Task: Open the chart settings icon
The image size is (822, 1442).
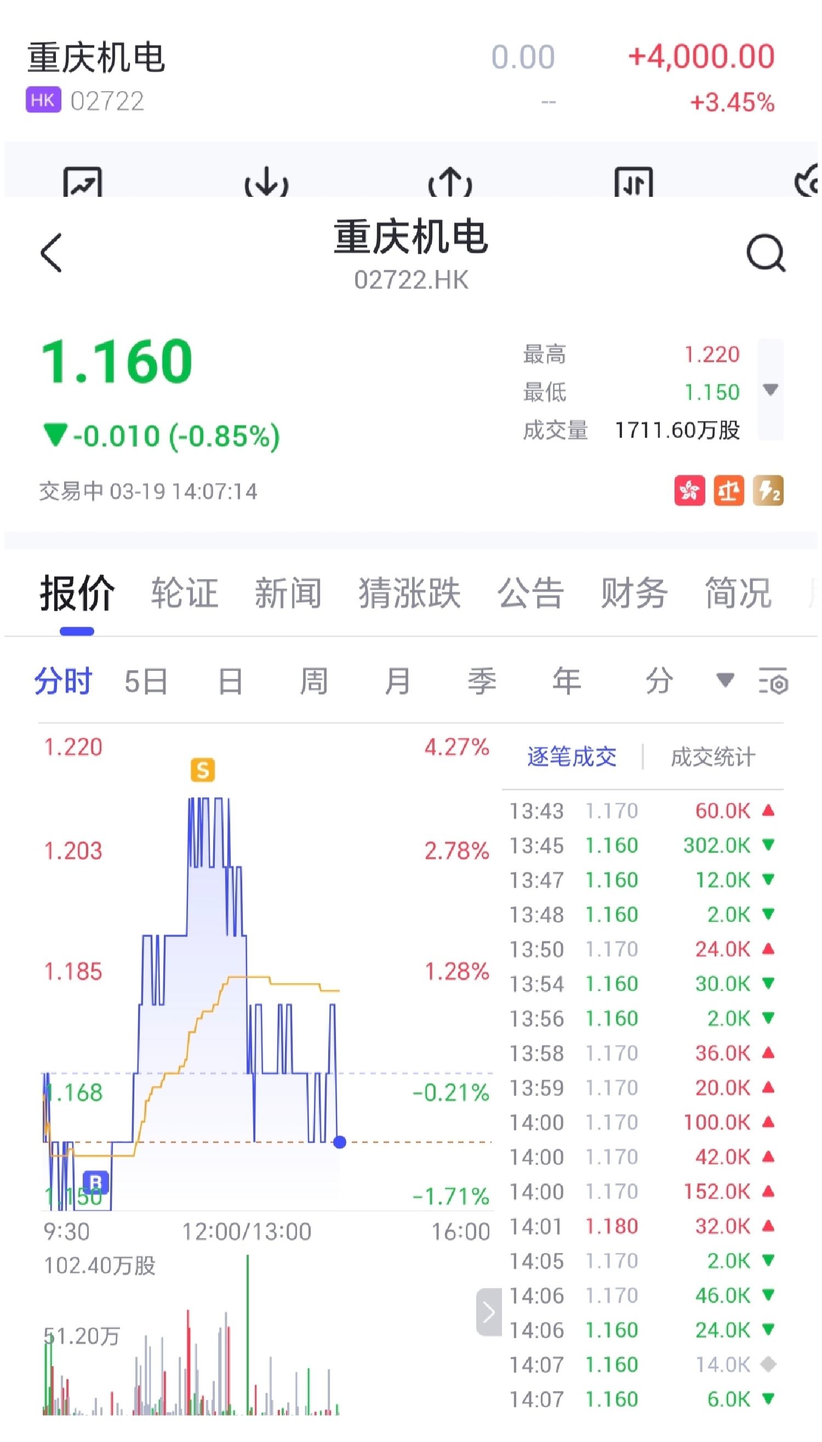Action: click(x=773, y=680)
